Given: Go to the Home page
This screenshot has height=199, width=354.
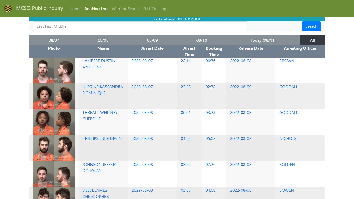Looking at the screenshot, I should (x=75, y=9).
